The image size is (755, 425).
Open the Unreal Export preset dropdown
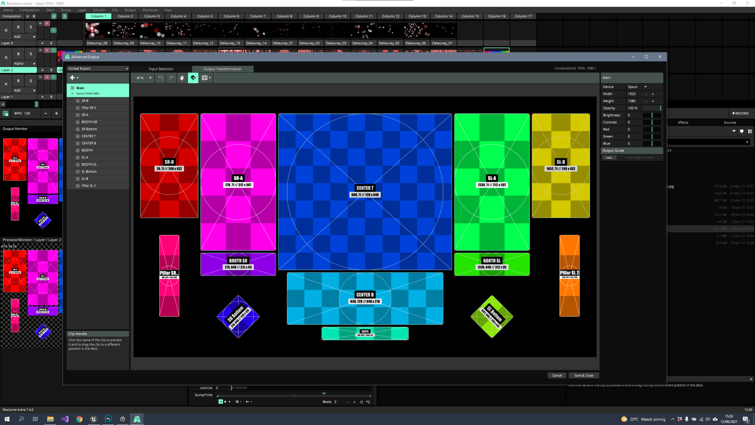point(98,68)
